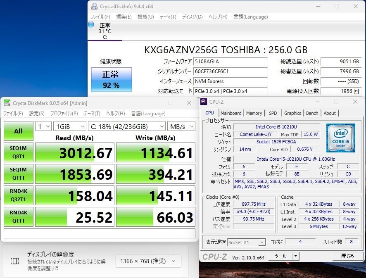The height and width of the screenshot is (278, 366).
Task: Click the CrystalDiskInfo app icon in title bar
Action: 94,7
